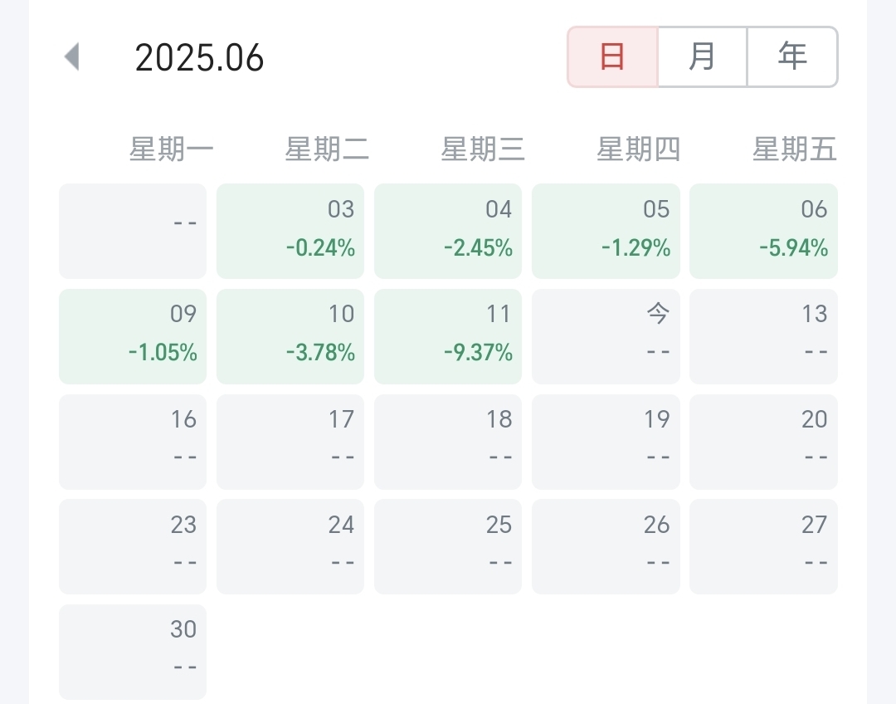The width and height of the screenshot is (896, 704).
Task: Open June 05 cell with -1.29%
Action: tap(606, 231)
